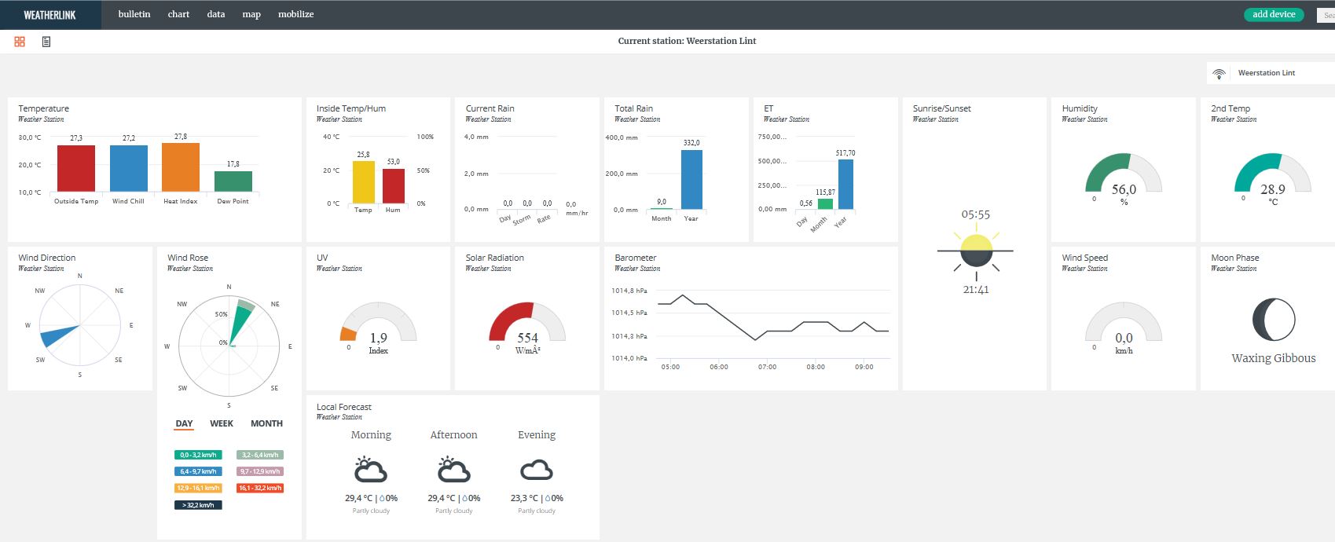
Task: Toggle the 3,2 - 6,4 km/h legend swatch
Action: click(x=260, y=455)
